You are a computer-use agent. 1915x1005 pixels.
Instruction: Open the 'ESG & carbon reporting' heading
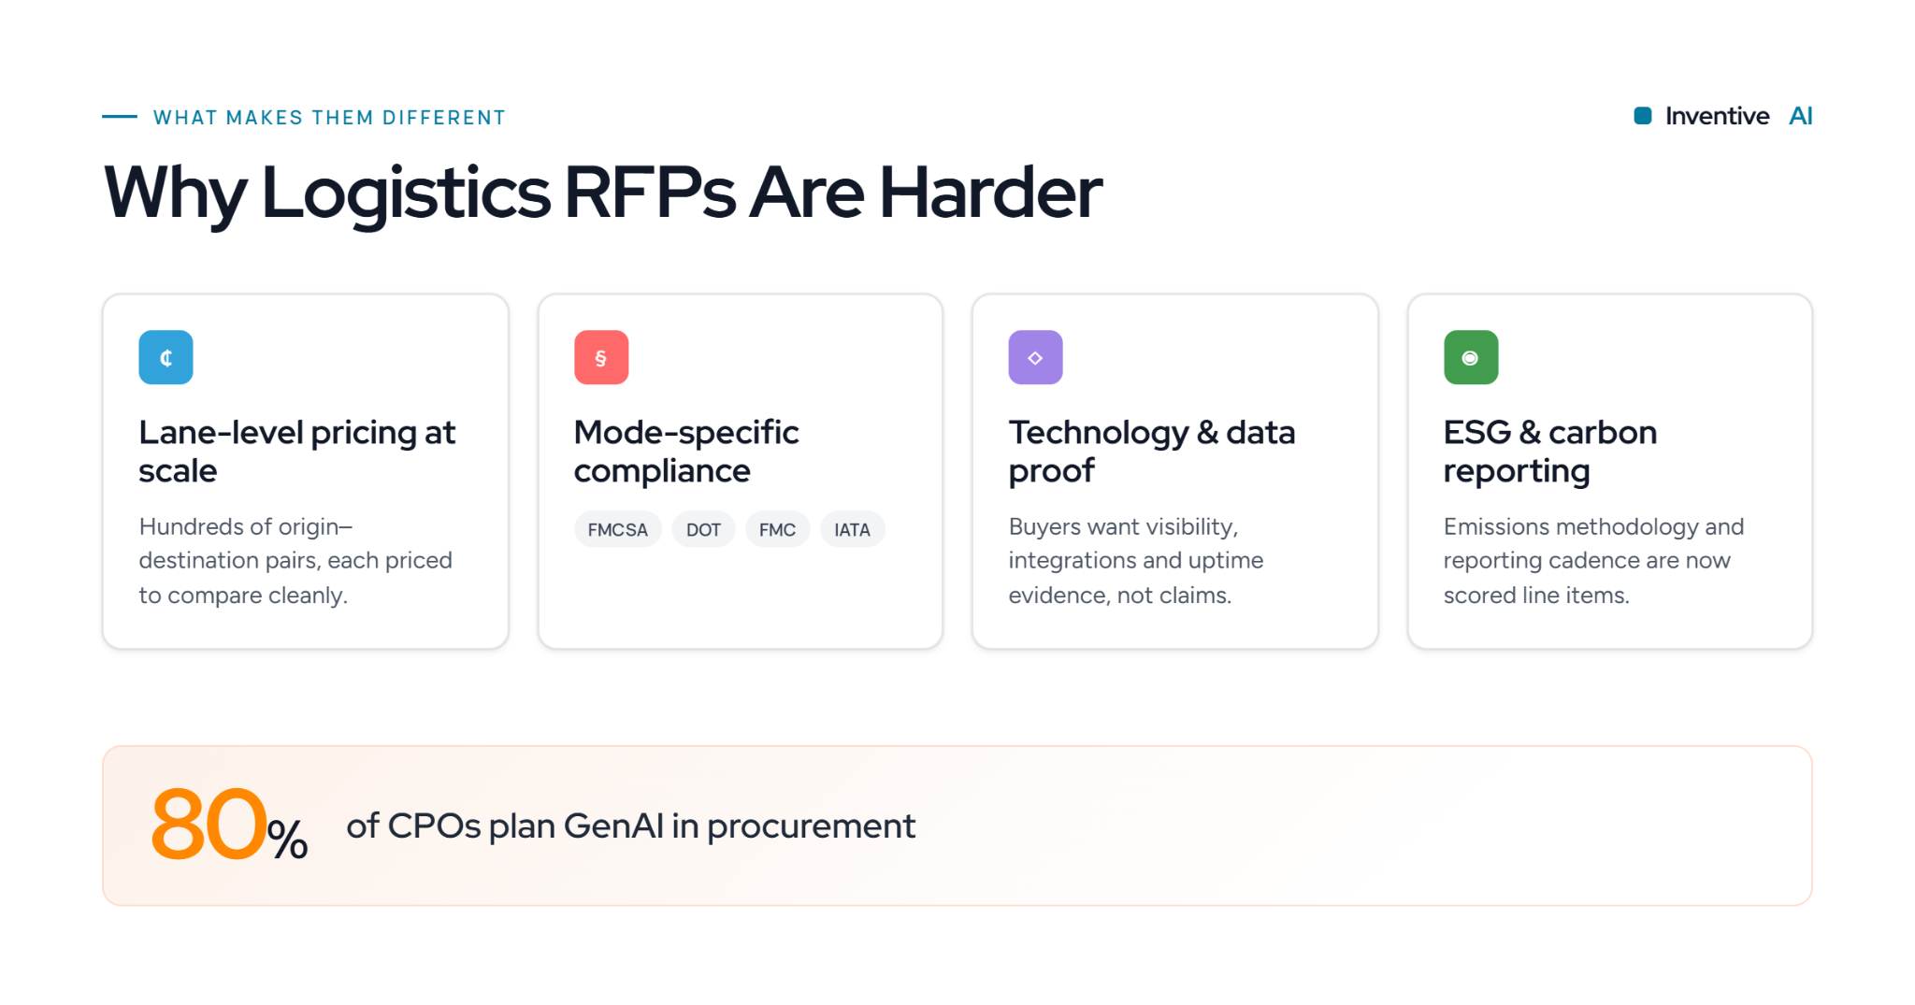[x=1550, y=452]
